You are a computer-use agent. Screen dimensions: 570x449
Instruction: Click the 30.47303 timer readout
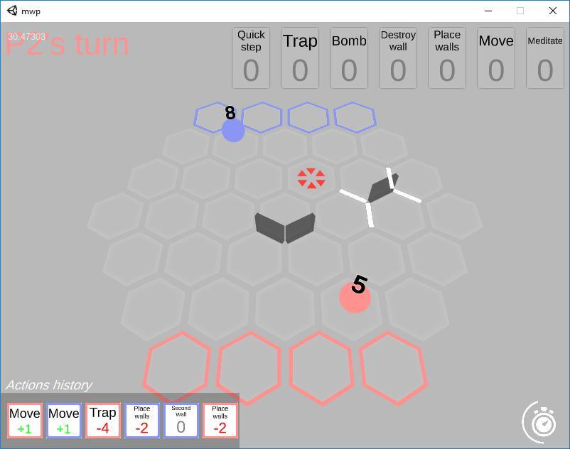click(26, 36)
